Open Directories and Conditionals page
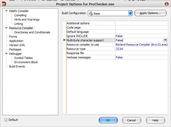Viewport: 171px width, 127px height. (32, 32)
